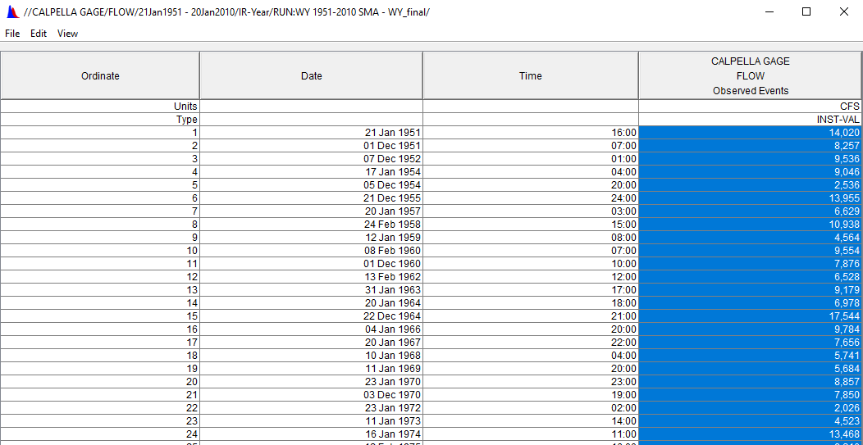Viewport: 863px width, 445px height.
Task: Click the Type row label
Action: point(99,120)
